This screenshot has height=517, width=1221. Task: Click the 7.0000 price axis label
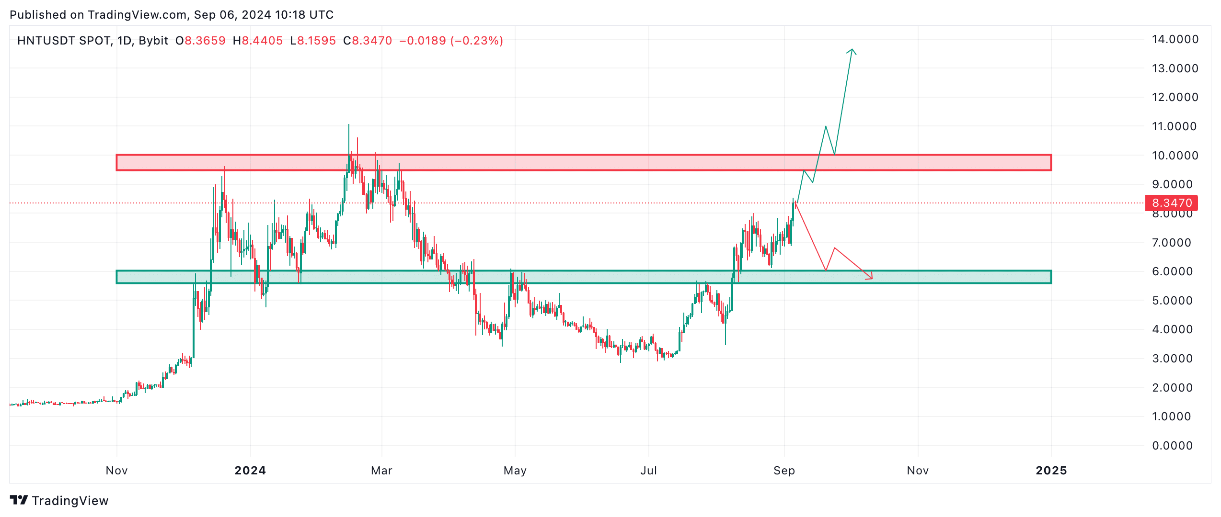[x=1172, y=243]
